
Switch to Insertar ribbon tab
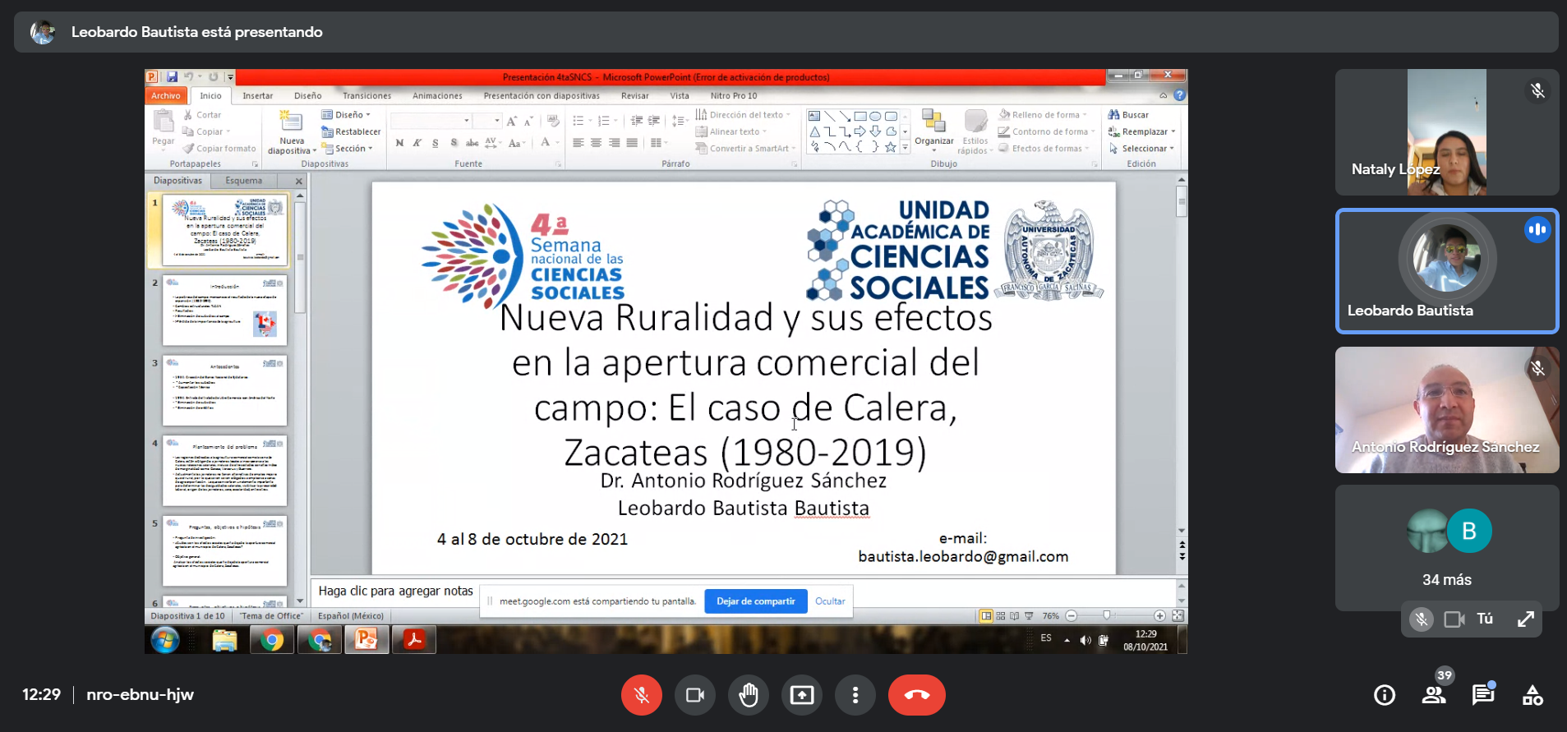pyautogui.click(x=257, y=96)
